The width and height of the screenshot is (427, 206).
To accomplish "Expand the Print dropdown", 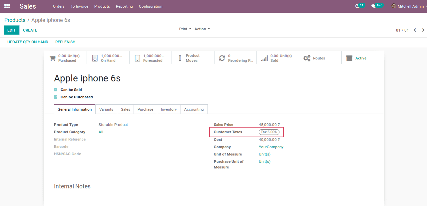I will pos(185,29).
